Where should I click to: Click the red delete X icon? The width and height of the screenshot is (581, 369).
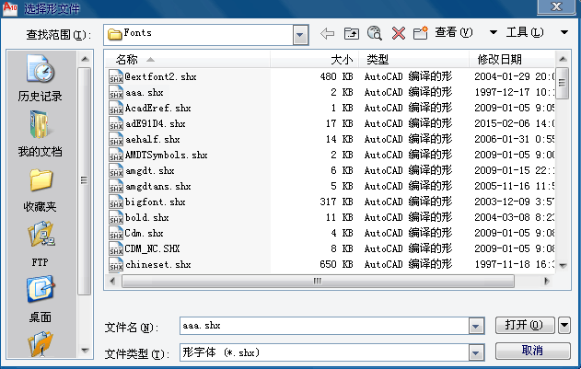pos(399,33)
